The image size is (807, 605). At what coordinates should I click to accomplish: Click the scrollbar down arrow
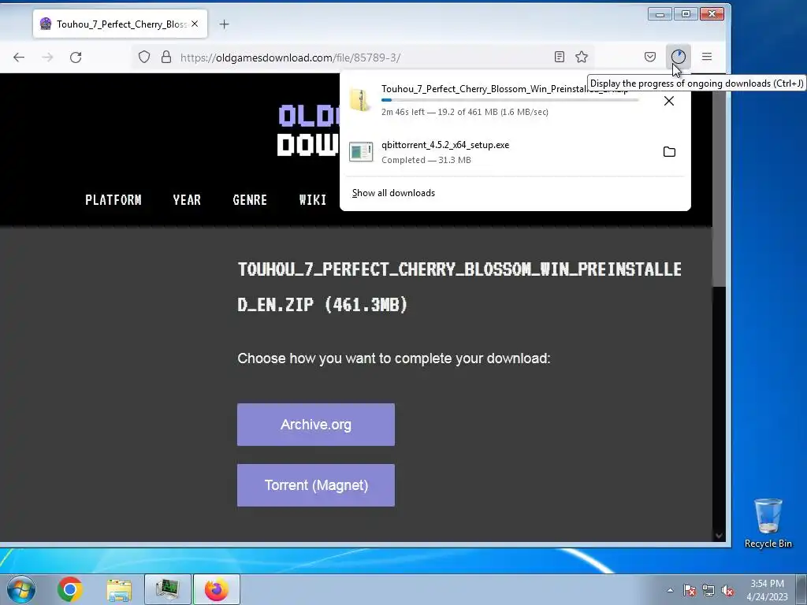pyautogui.click(x=719, y=536)
